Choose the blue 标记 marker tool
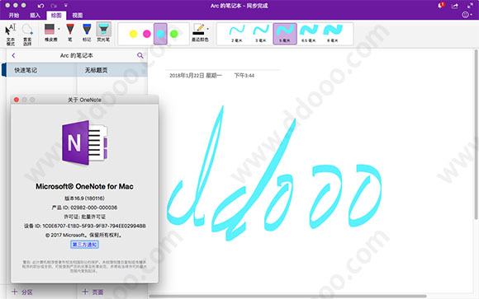479x299 pixels. tap(87, 32)
